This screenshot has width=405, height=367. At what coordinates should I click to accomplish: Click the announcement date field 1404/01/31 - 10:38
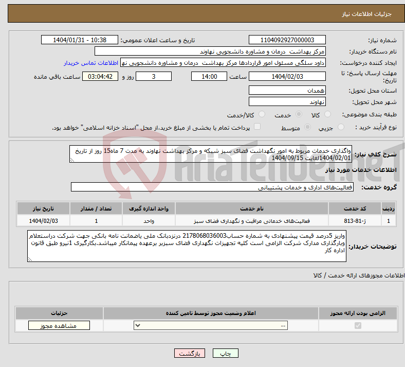point(80,40)
